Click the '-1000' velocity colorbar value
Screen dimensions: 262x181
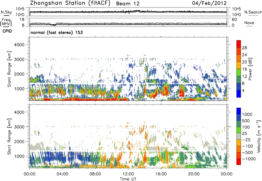point(249,159)
